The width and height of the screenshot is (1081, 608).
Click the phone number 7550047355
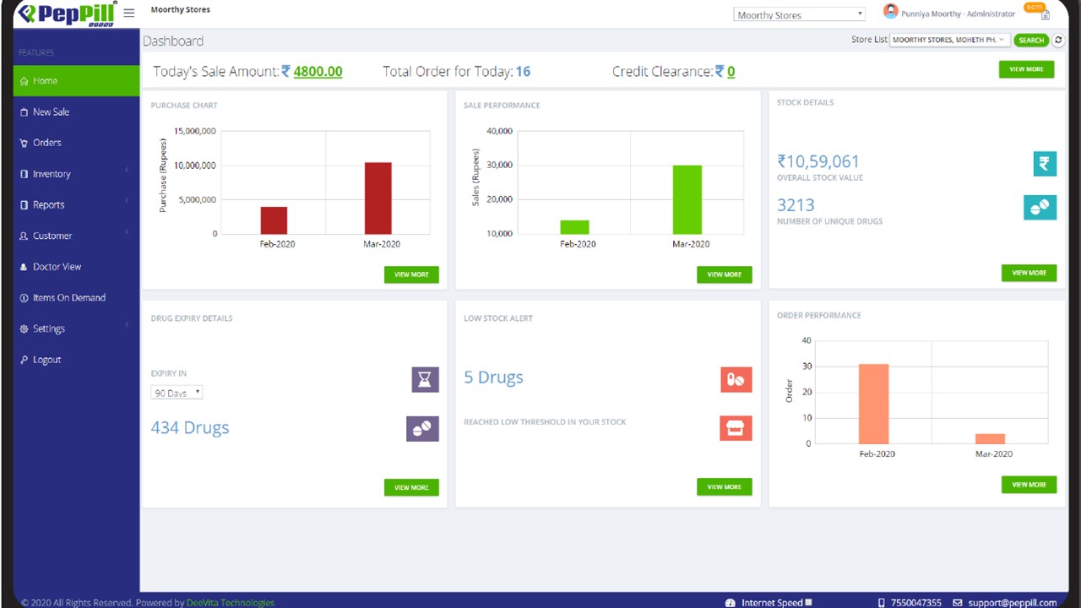[x=916, y=603]
